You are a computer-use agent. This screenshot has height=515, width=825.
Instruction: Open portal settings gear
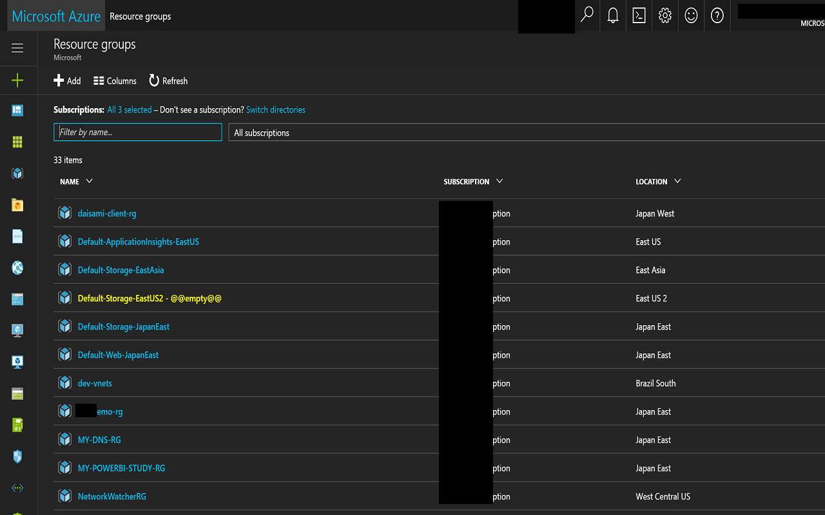click(665, 15)
